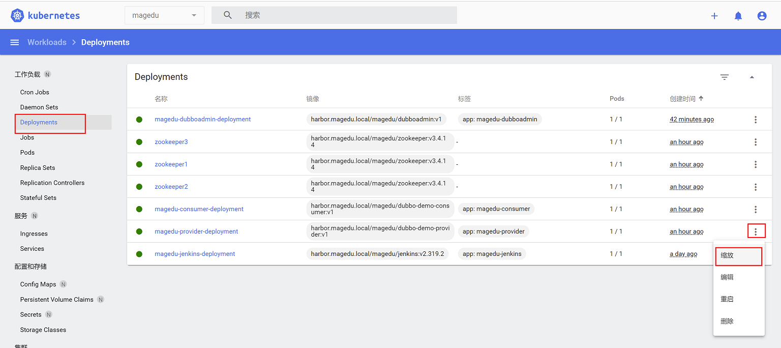The image size is (781, 348).
Task: Open actions menu for magedu-consumer-deployment row
Action: click(756, 209)
